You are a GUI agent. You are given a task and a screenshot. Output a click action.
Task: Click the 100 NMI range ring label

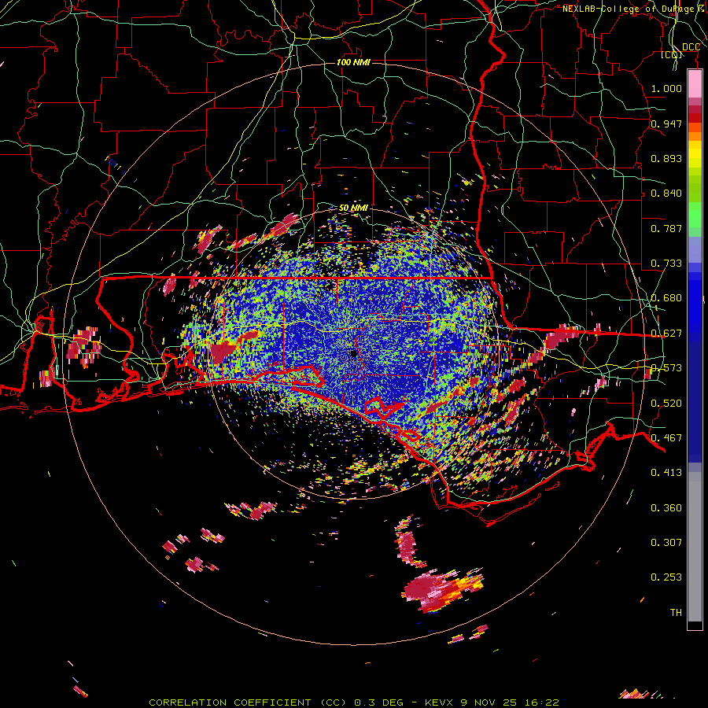point(353,62)
